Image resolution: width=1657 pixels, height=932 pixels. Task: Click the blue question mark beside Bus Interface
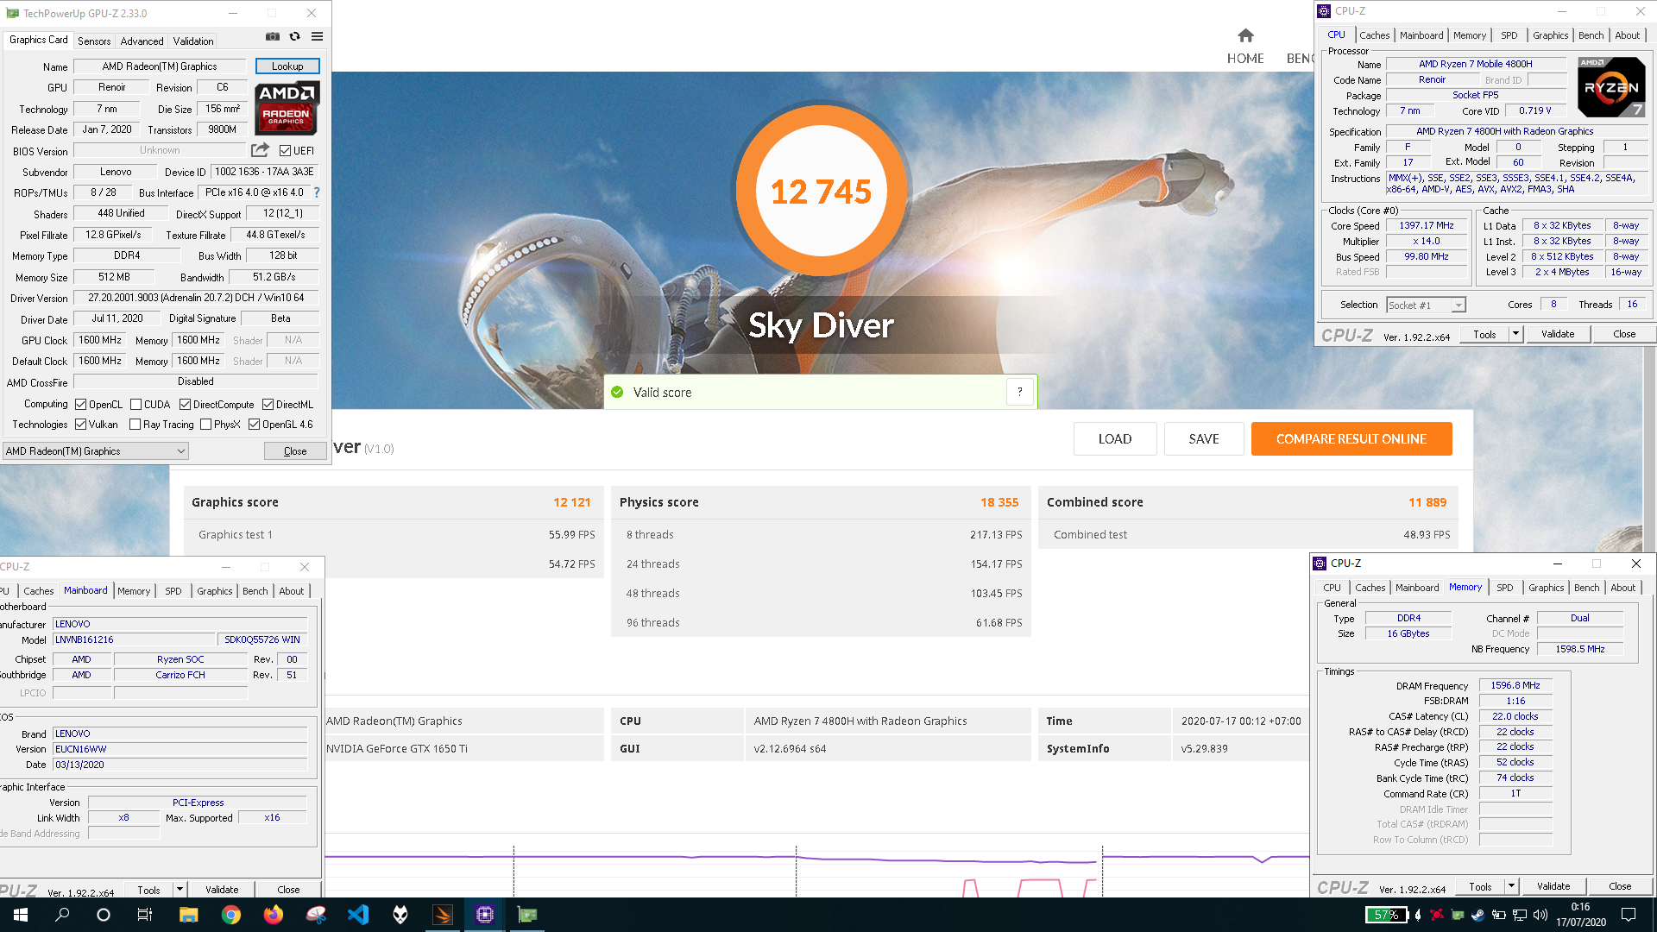coord(317,192)
